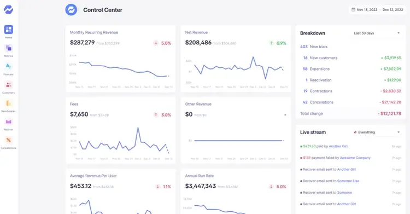Open the Awesome Company customer link

[355, 158]
